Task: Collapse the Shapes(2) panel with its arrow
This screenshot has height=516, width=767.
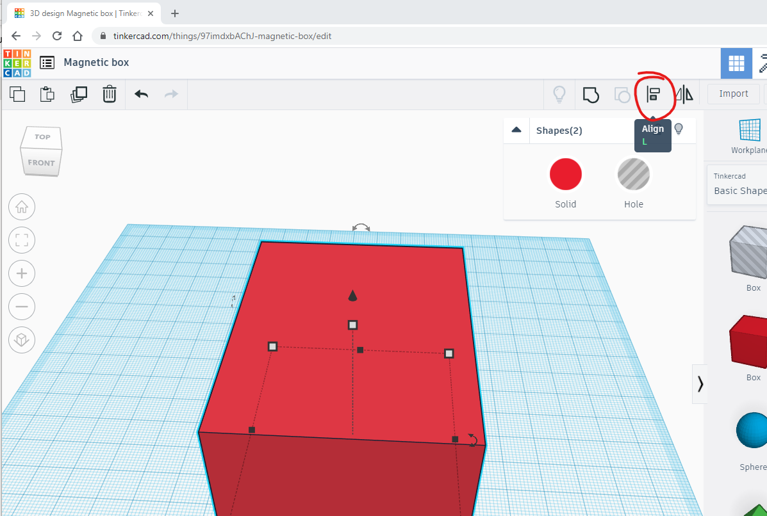Action: (516, 130)
